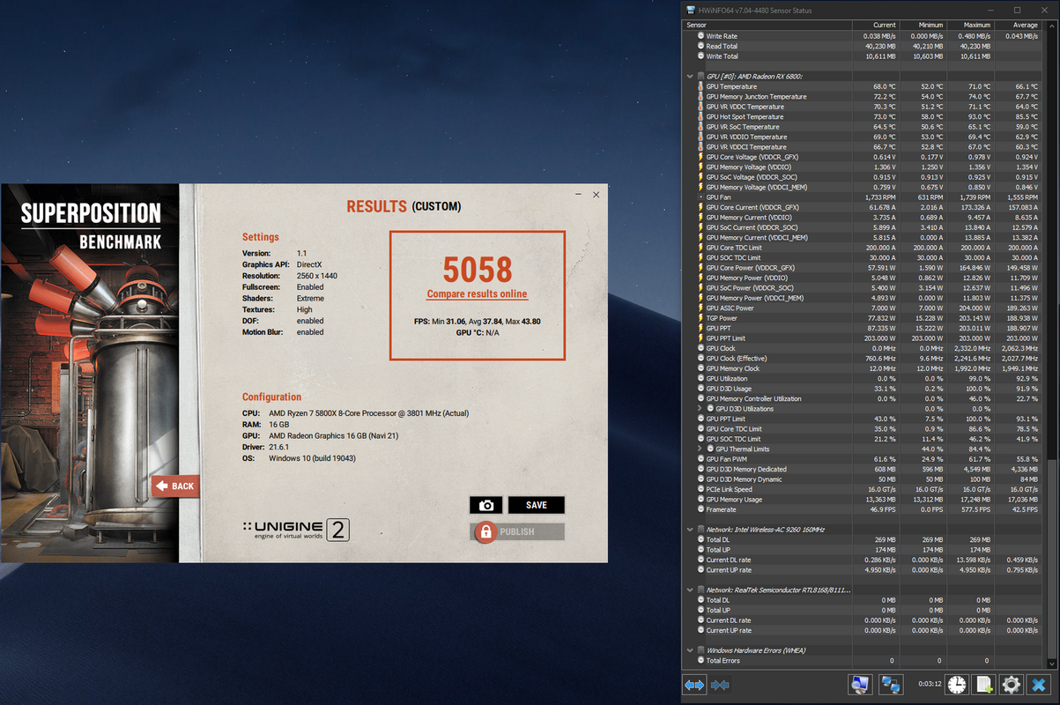Click the circle icon beside Write Rate row
This screenshot has width=1060, height=705.
700,36
